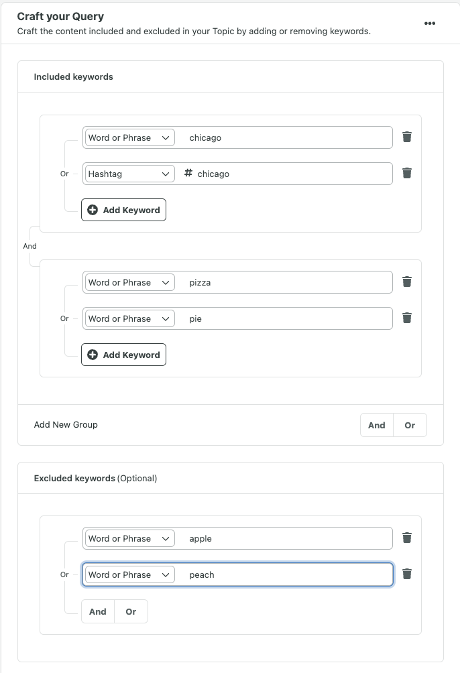
Task: Open the three-dot options menu
Action: point(430,23)
